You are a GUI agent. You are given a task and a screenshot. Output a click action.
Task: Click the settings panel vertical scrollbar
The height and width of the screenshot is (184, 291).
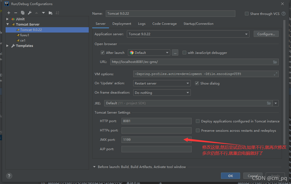point(284,82)
